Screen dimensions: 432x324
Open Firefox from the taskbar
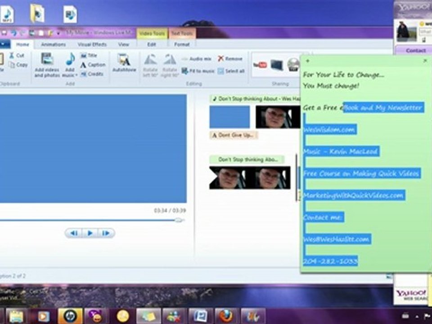[x=225, y=316]
